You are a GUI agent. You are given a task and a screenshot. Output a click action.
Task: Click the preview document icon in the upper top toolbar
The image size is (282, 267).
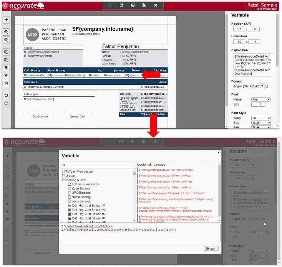[144, 5]
